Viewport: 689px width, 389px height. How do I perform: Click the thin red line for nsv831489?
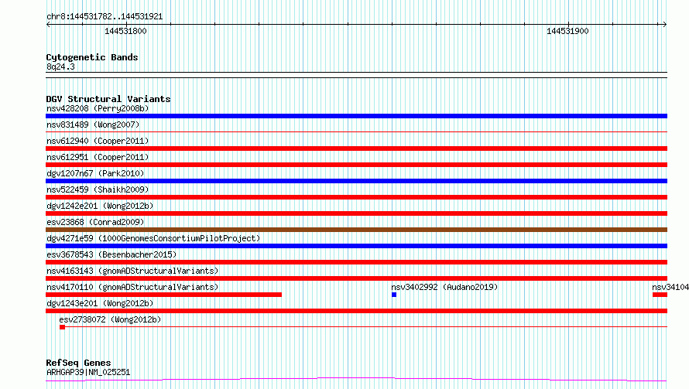[x=356, y=131]
